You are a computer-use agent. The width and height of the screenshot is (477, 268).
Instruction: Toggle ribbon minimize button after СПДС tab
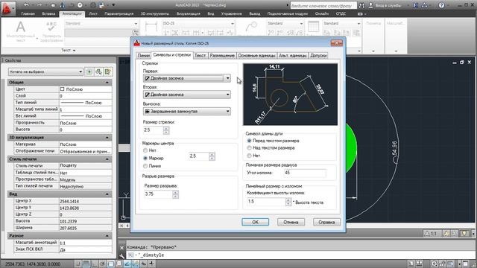click(x=361, y=13)
